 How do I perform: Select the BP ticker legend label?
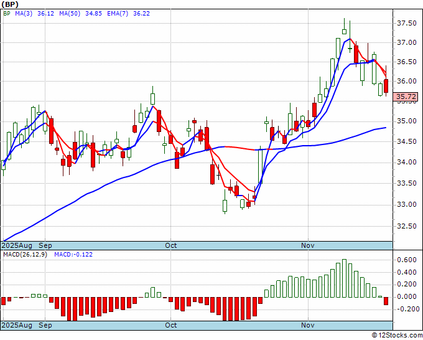pos(6,14)
